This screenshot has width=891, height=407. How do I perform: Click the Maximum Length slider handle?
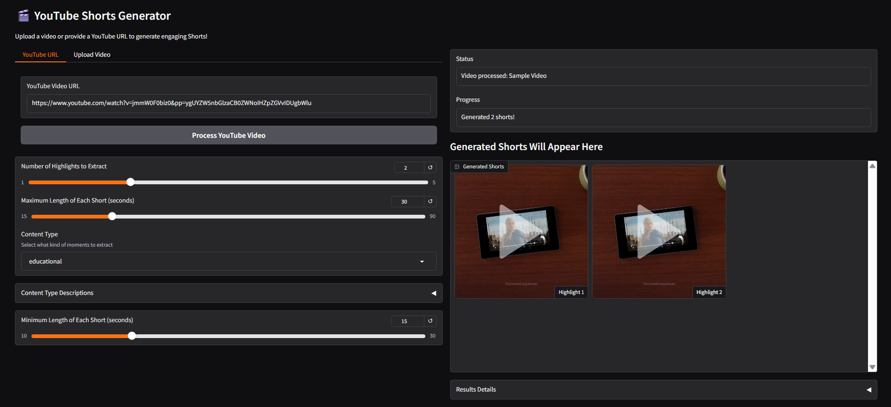click(x=112, y=216)
